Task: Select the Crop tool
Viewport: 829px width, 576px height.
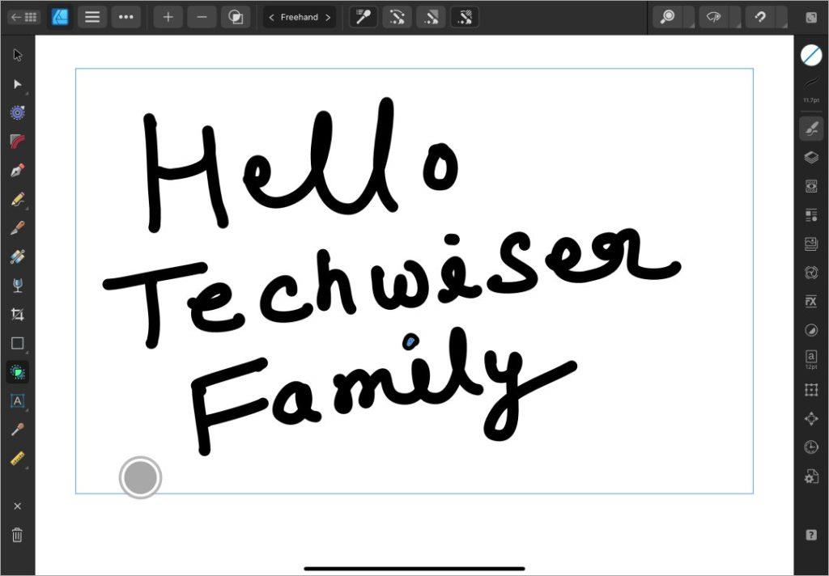Action: pyautogui.click(x=18, y=315)
